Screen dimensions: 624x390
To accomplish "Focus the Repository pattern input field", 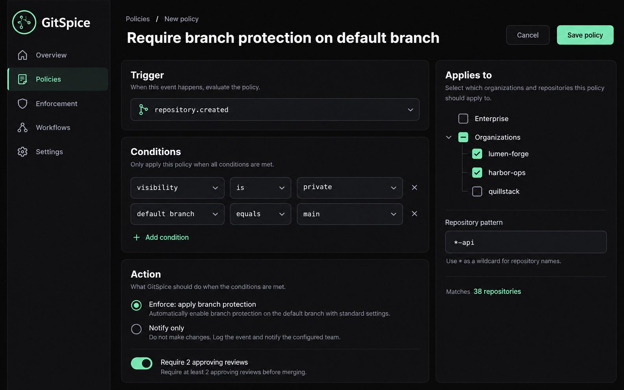I will coord(526,242).
